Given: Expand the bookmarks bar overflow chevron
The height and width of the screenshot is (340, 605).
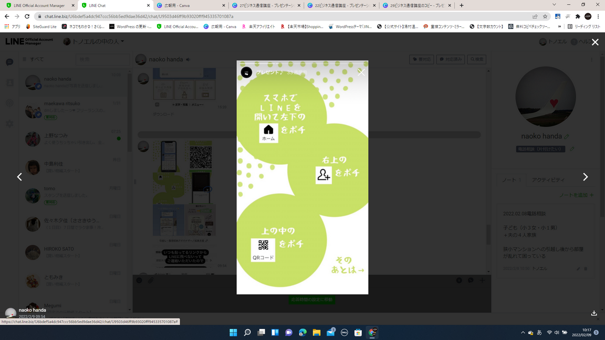Looking at the screenshot, I should pos(559,26).
